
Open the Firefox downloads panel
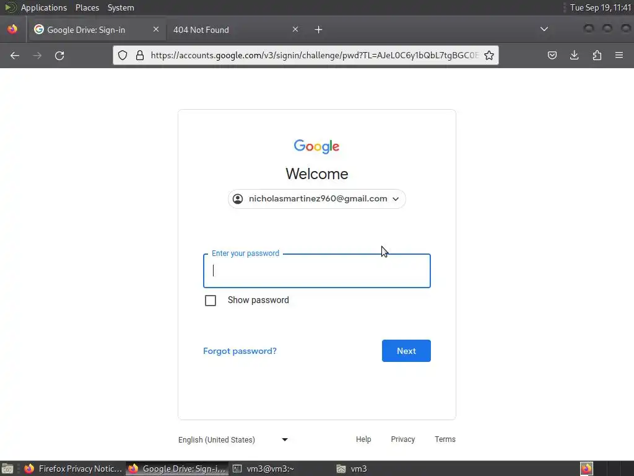[x=574, y=55]
